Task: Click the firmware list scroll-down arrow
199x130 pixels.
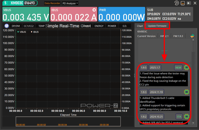Action: (193, 123)
